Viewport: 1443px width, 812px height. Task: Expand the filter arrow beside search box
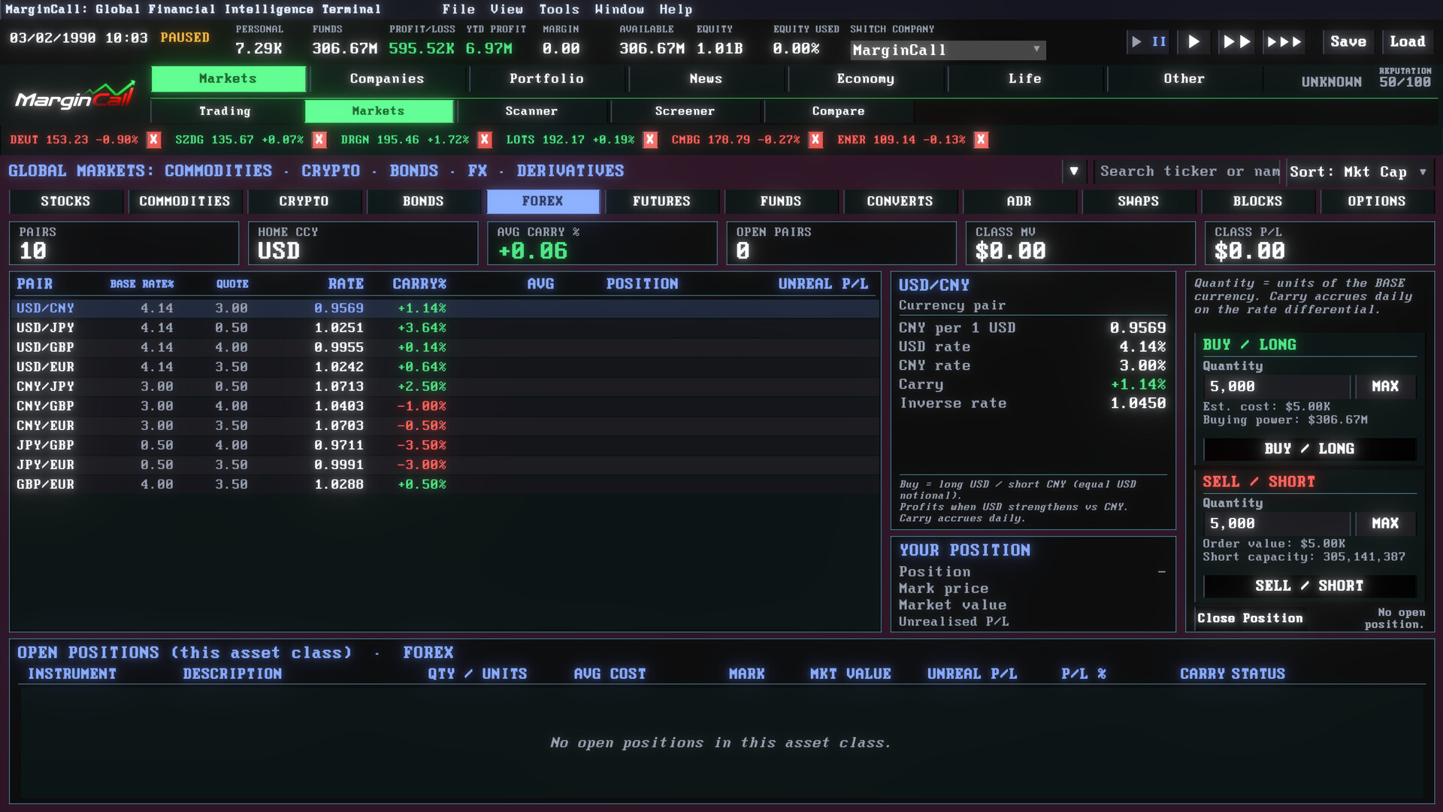pyautogui.click(x=1074, y=171)
